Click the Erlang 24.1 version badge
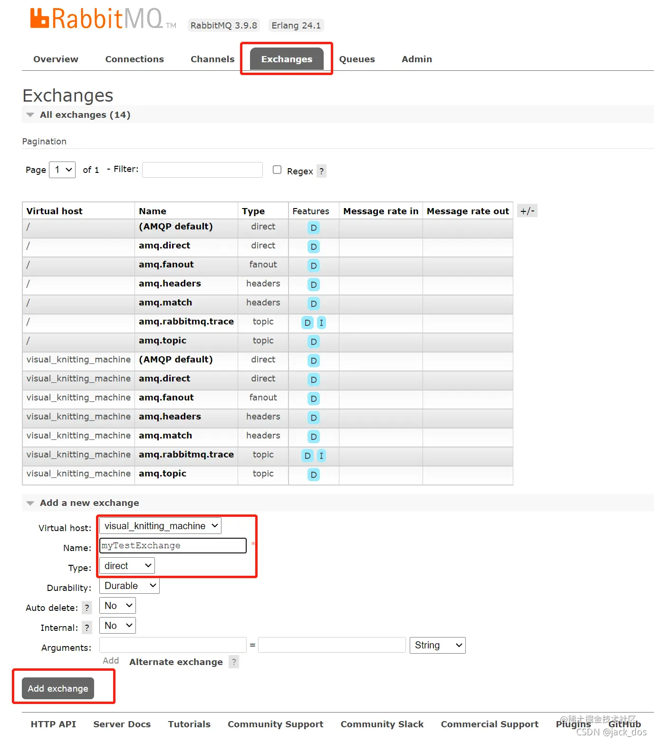The image size is (654, 742). [x=296, y=25]
